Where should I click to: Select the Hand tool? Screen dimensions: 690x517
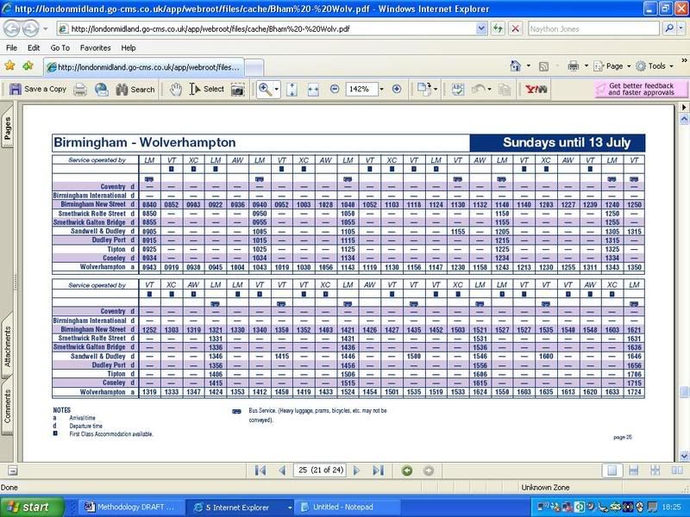pyautogui.click(x=176, y=90)
